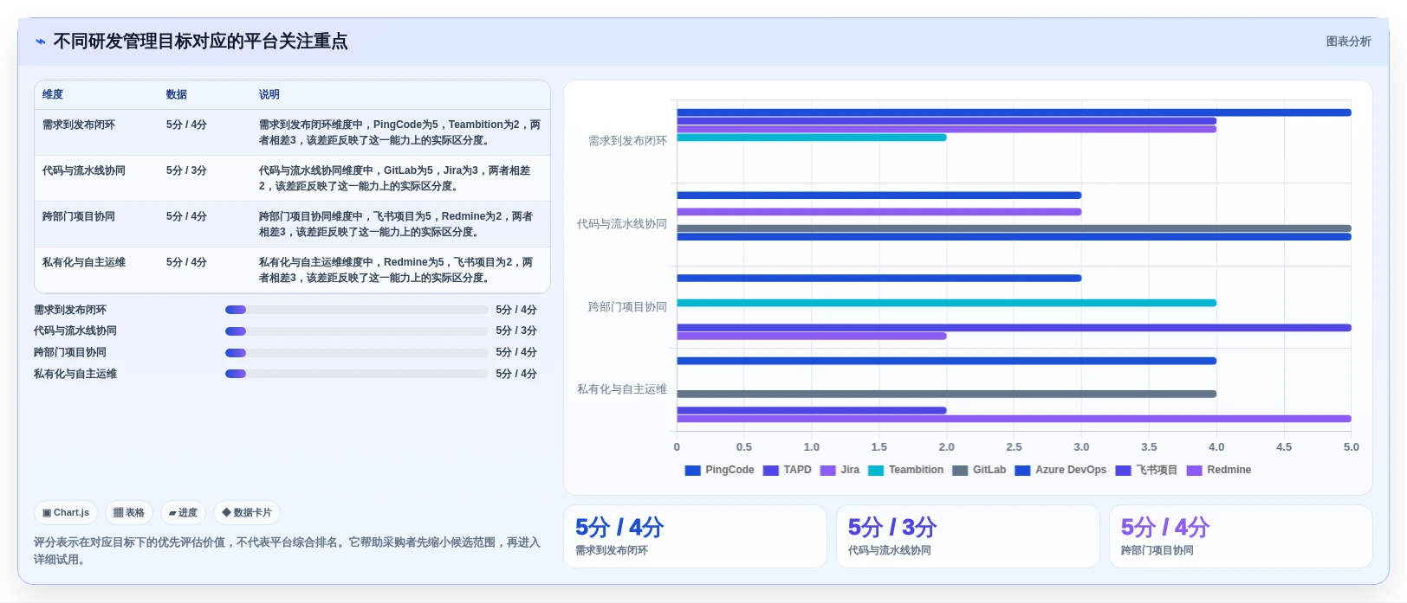Image resolution: width=1407 pixels, height=603 pixels.
Task: Click 5分 / 3分 value in the table
Action: 186,170
